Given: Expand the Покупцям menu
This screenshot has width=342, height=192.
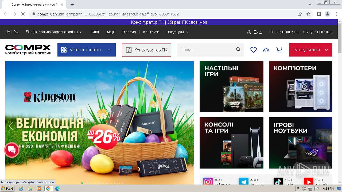Looking at the screenshot, I should (x=177, y=32).
